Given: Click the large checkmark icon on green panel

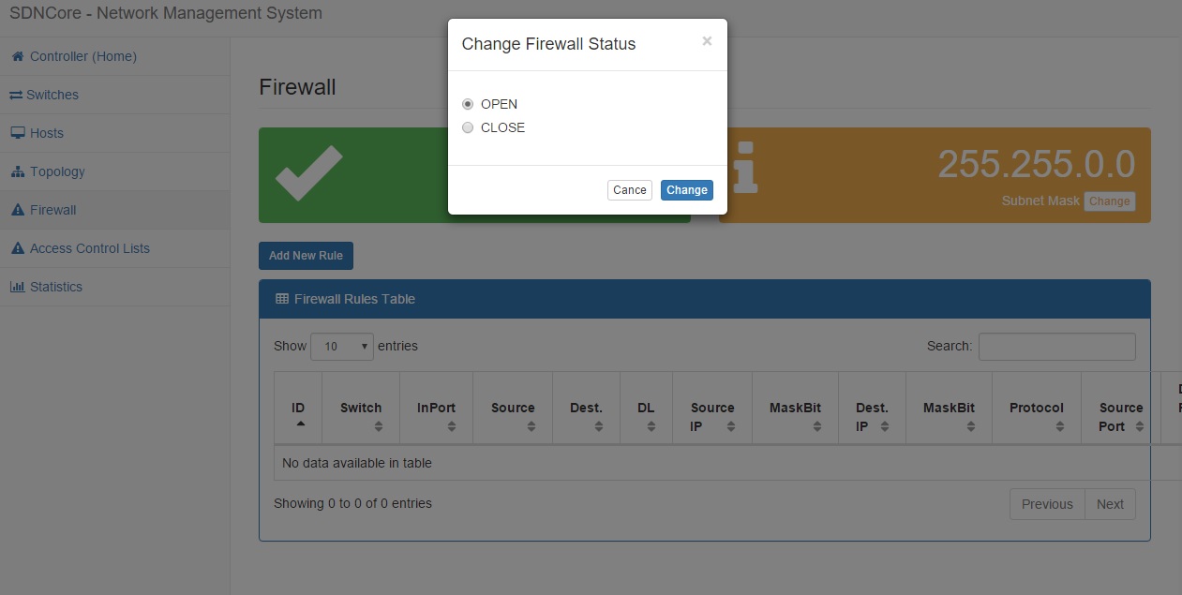Looking at the screenshot, I should 308,172.
